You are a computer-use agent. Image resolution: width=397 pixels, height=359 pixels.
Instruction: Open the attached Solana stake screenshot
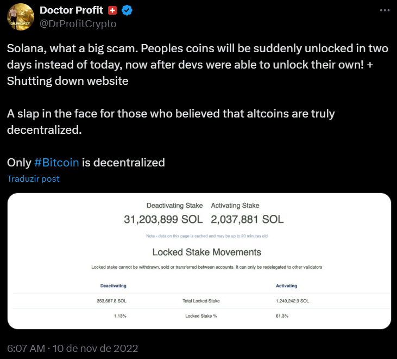point(199,261)
